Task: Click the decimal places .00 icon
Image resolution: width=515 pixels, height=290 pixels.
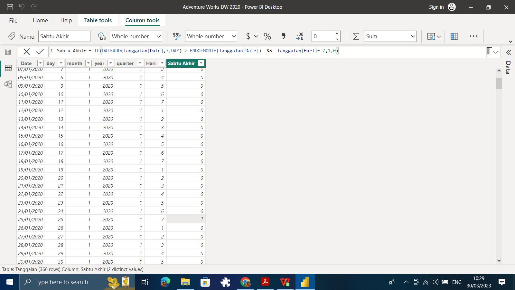Action: (x=300, y=36)
